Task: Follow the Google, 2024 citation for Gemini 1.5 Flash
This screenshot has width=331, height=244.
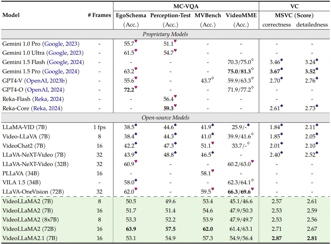Action: tap(66, 62)
